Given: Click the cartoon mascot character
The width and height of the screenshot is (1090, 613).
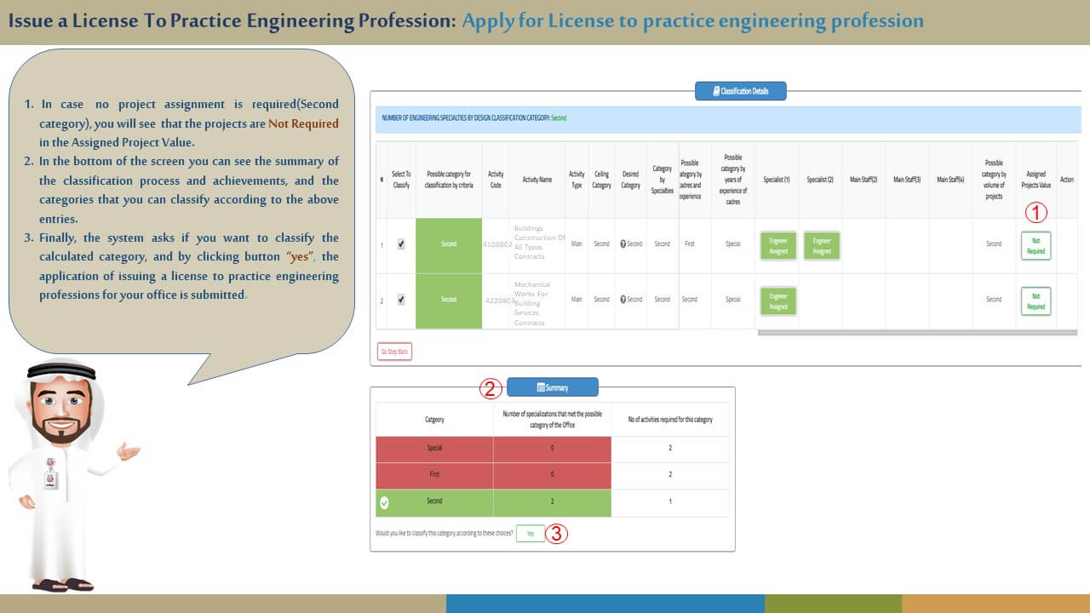Looking at the screenshot, I should pos(63,475).
